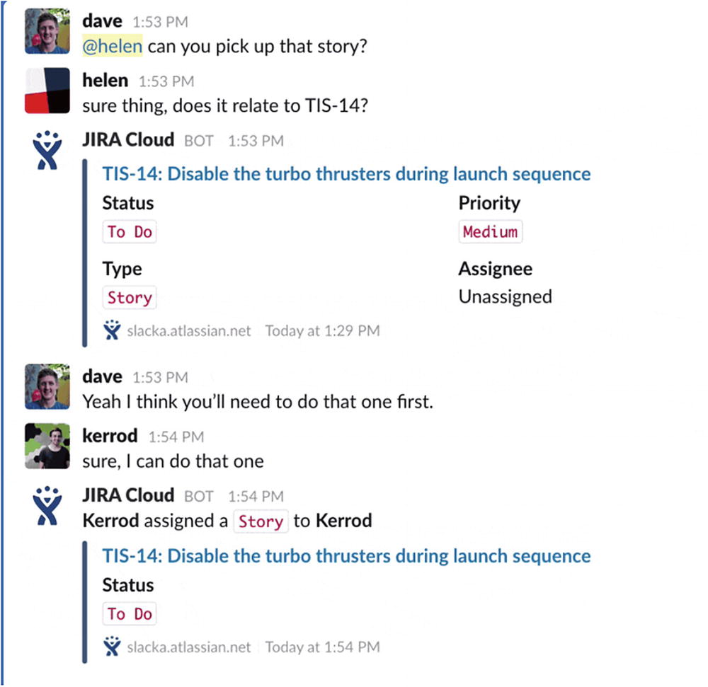Click kerrod's profile avatar

click(x=47, y=446)
